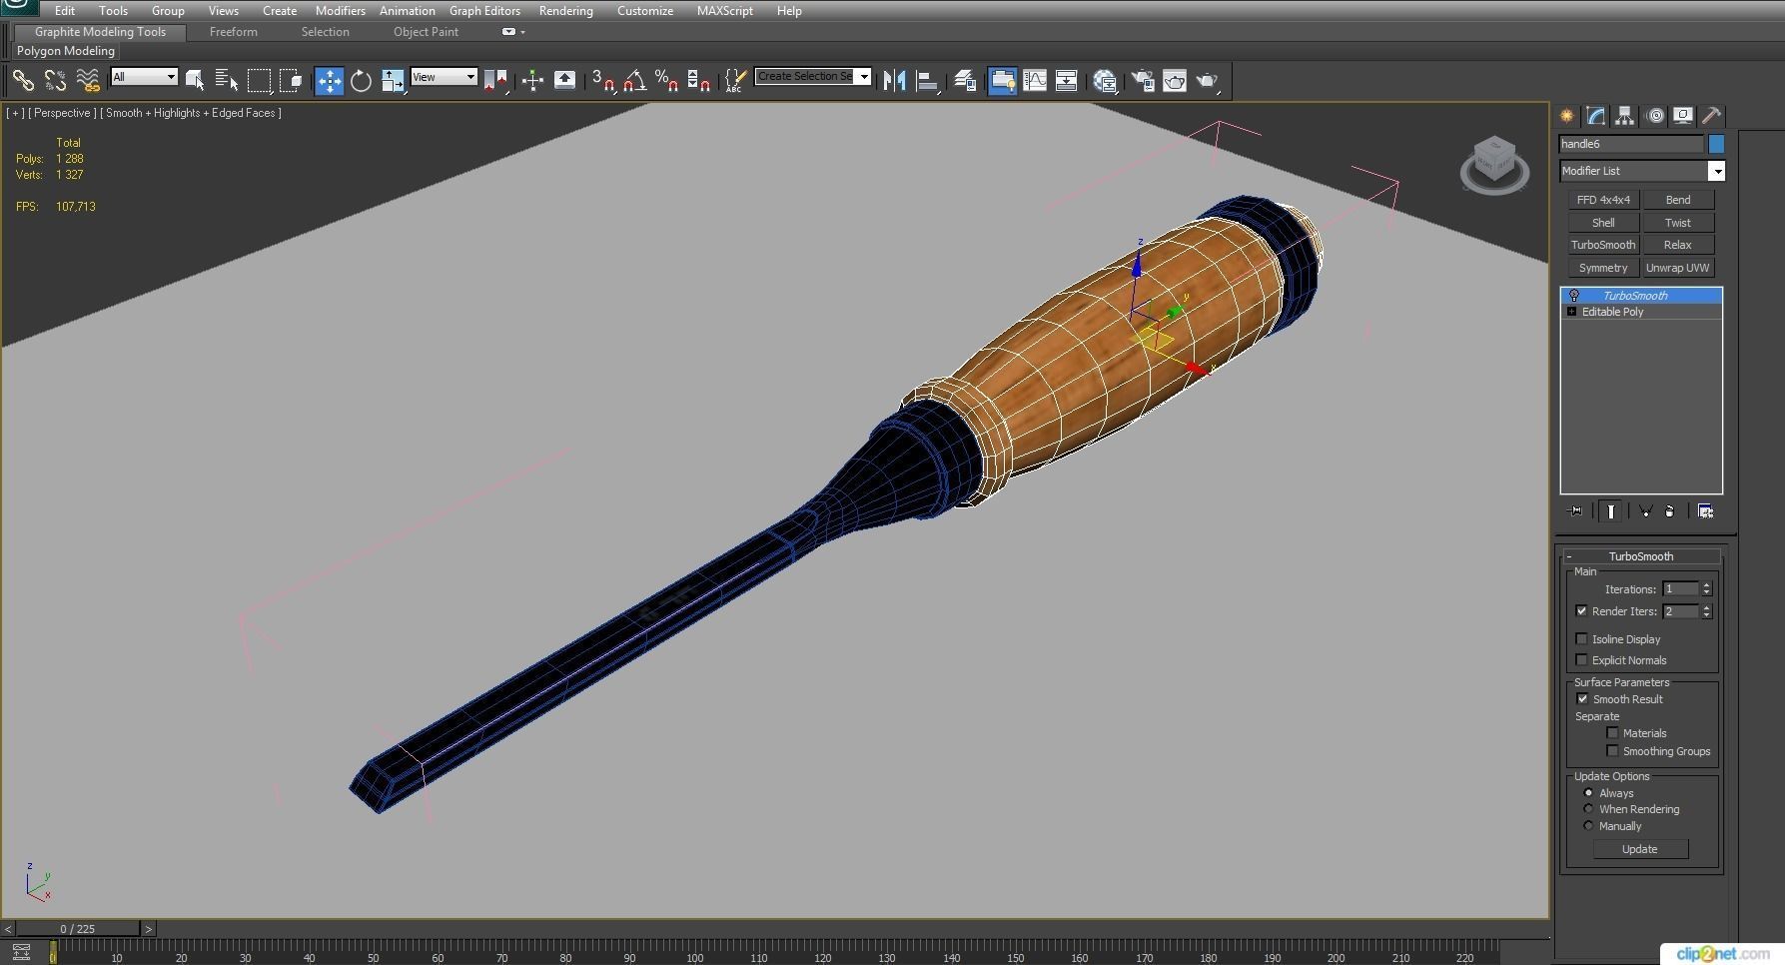Enable the Isoline Display checkbox
Image resolution: width=1785 pixels, height=965 pixels.
click(1581, 639)
